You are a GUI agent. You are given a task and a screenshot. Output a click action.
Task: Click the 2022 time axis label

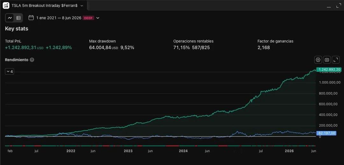71,151
